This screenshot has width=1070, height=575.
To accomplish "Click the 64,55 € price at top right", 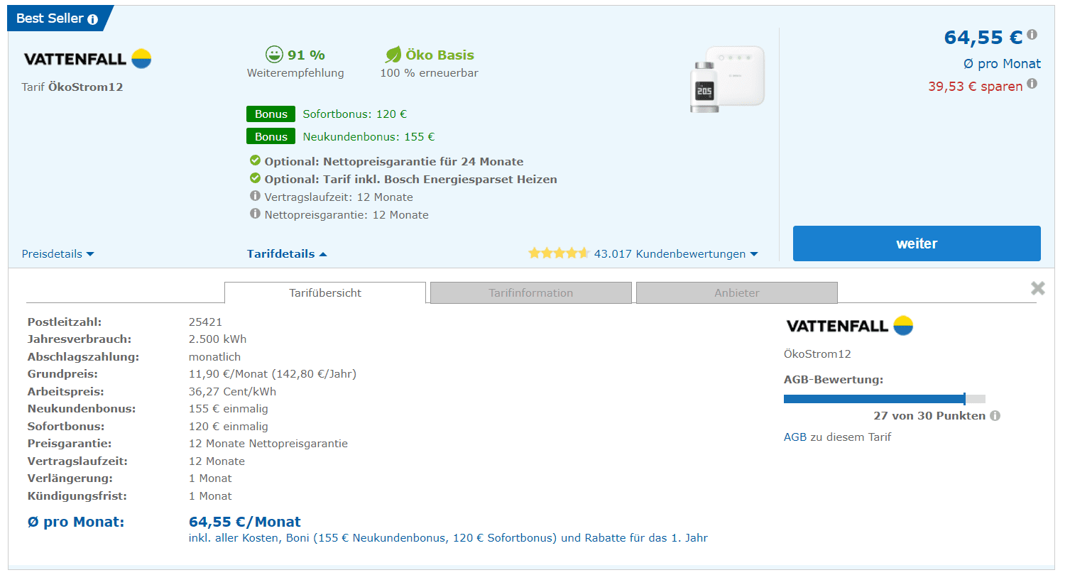I will [x=983, y=37].
